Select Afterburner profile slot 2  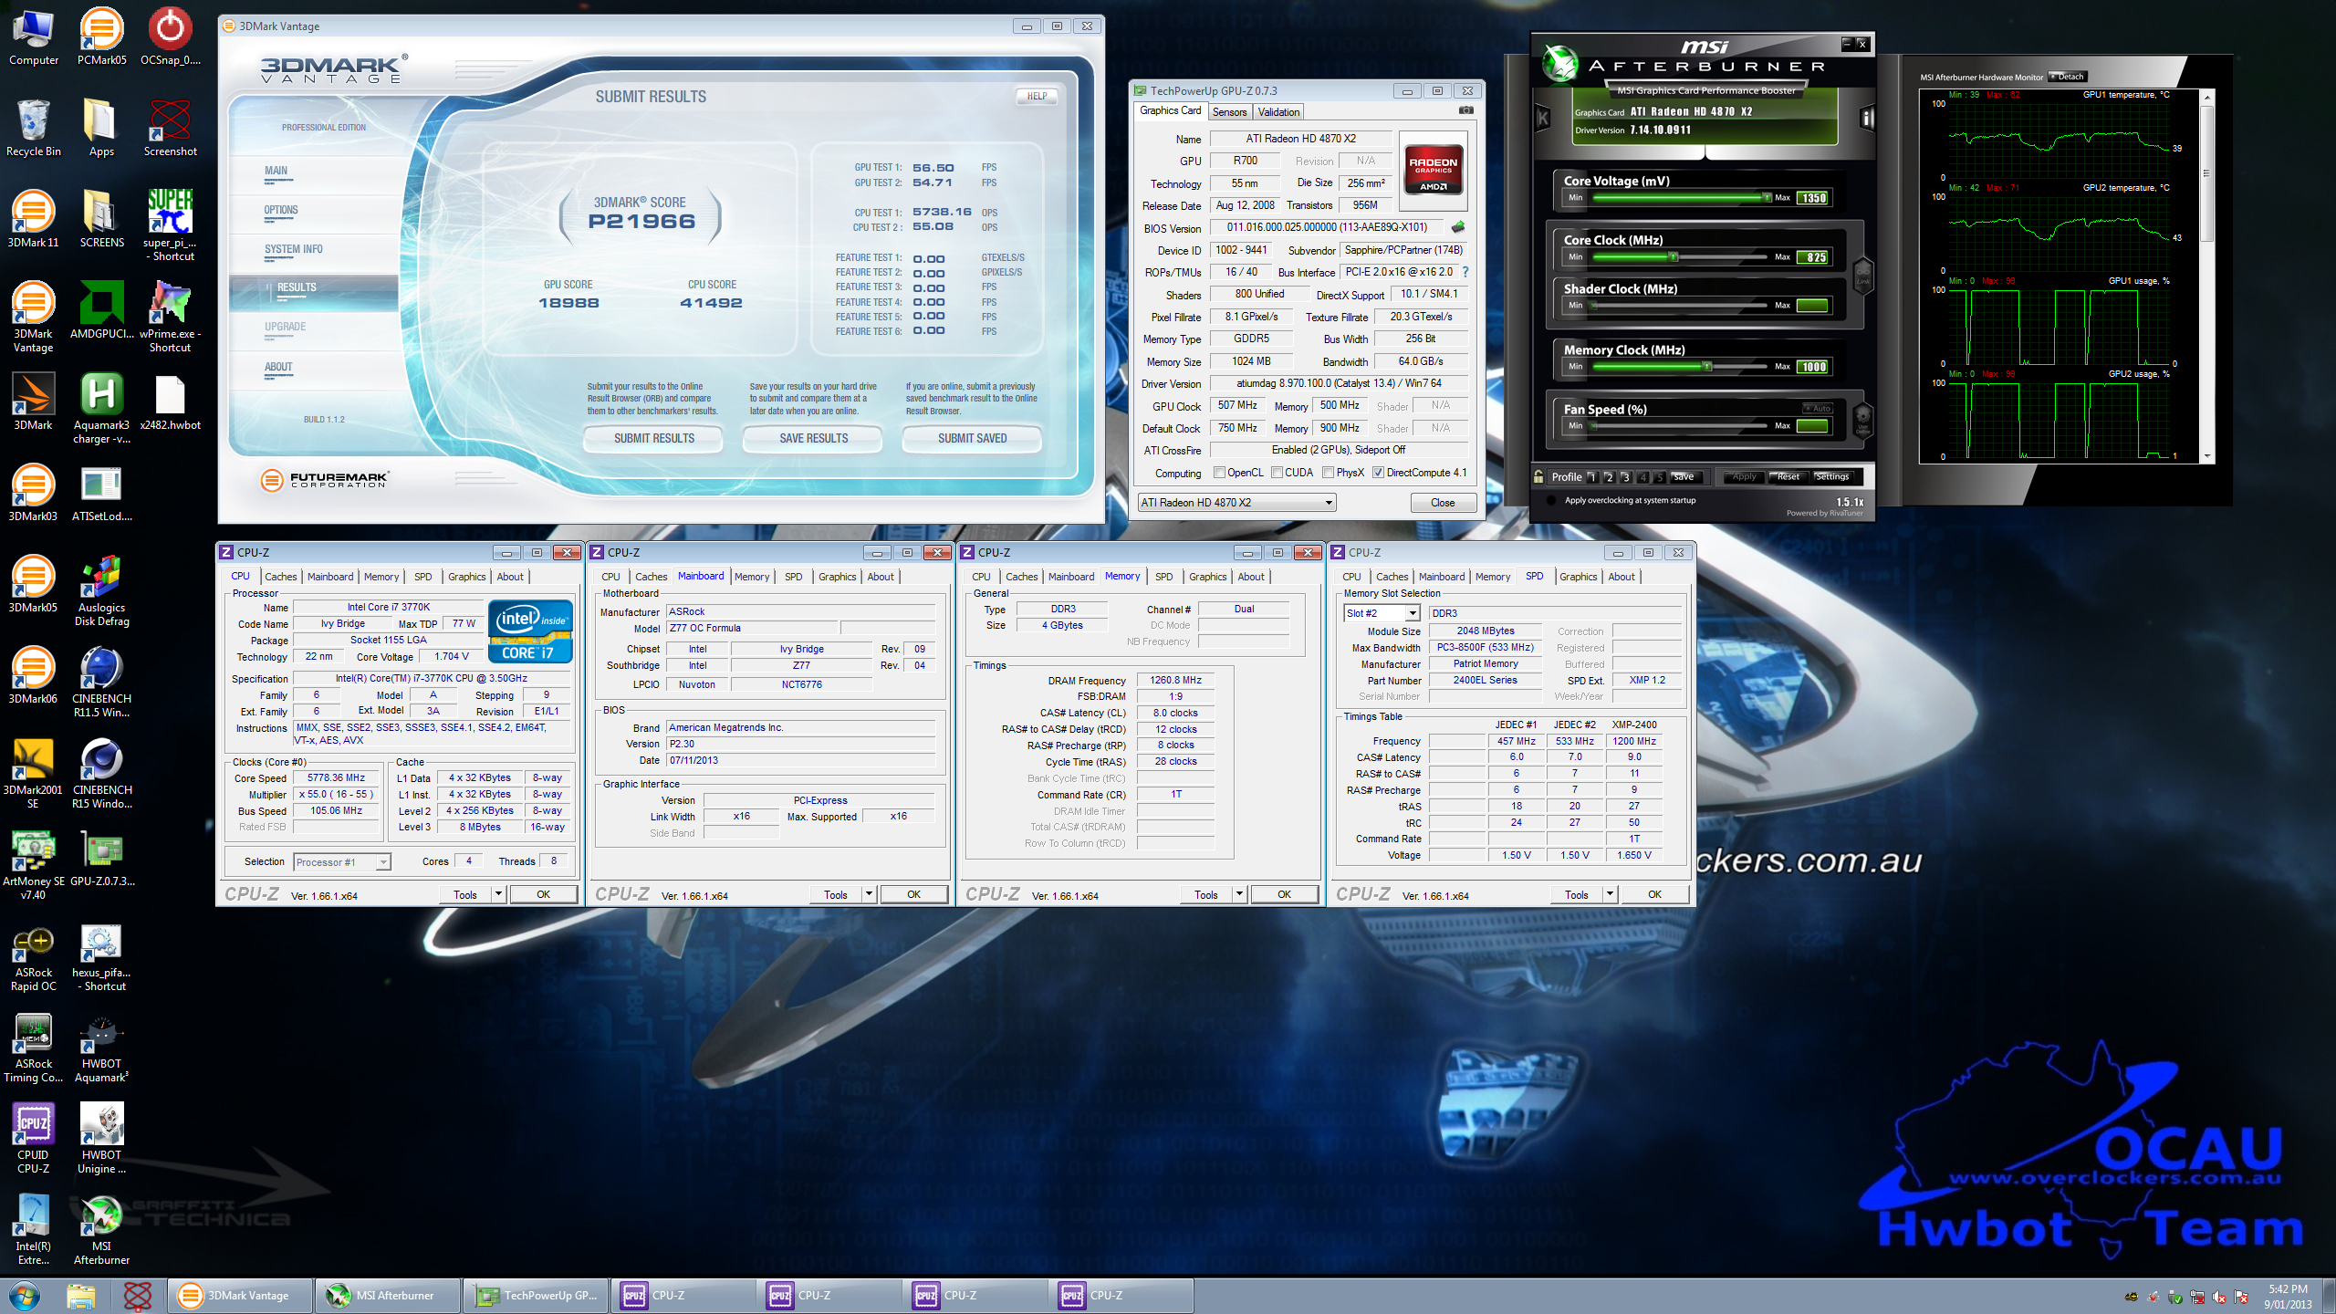click(1609, 476)
